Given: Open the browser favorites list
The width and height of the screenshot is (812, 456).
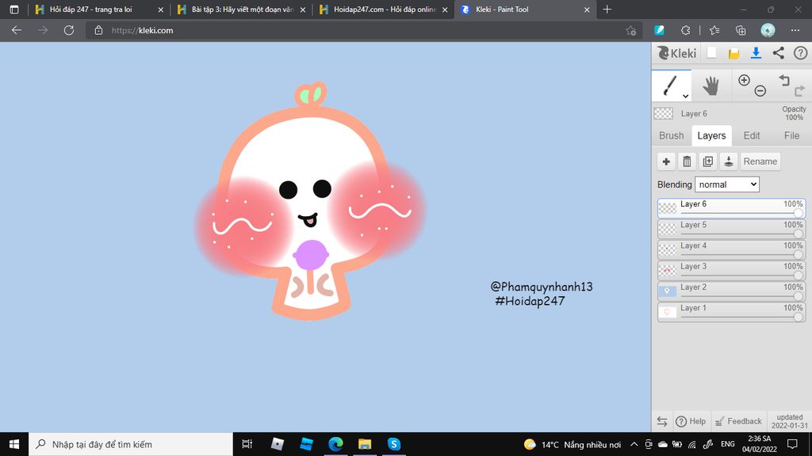Looking at the screenshot, I should click(714, 31).
